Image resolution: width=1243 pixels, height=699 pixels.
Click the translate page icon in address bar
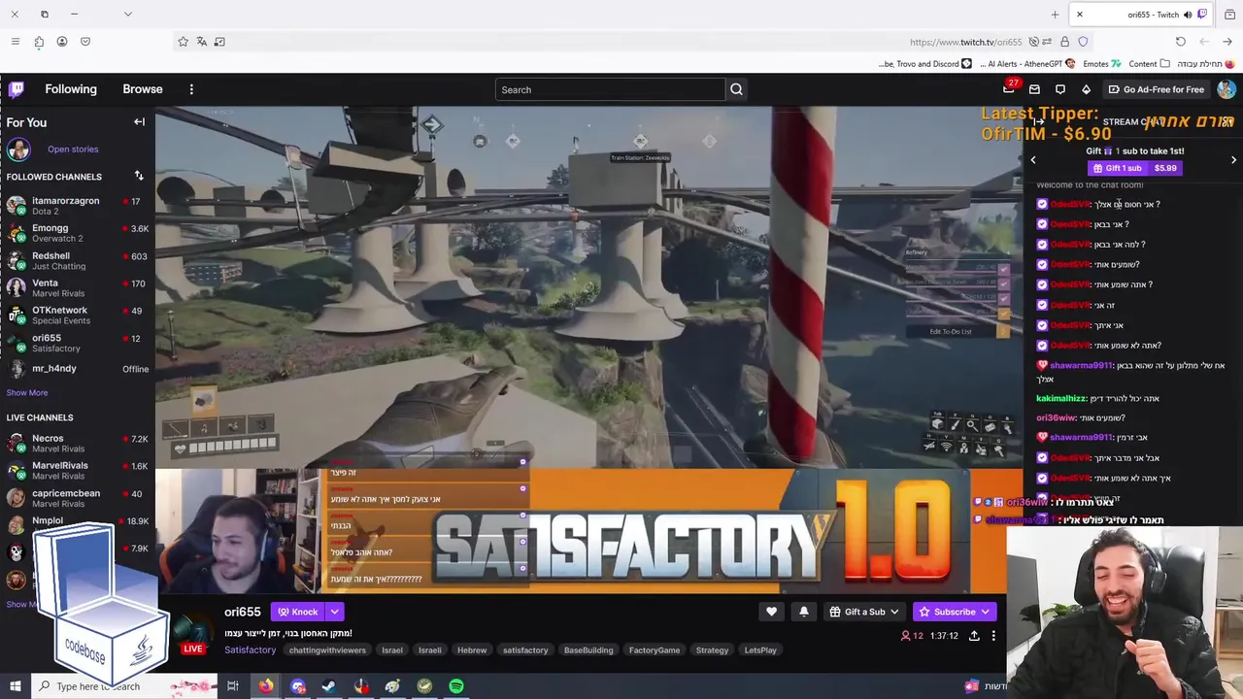click(x=201, y=42)
